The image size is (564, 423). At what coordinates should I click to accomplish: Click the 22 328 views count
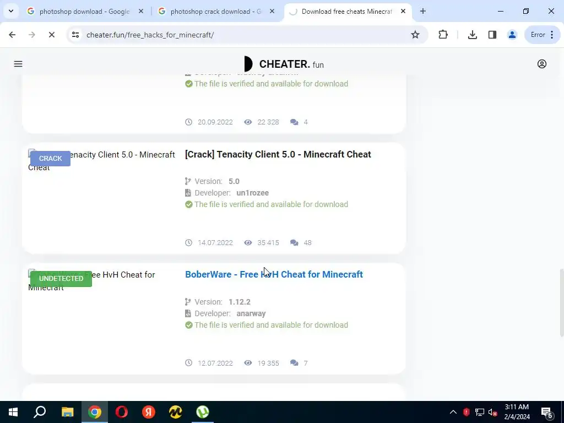(268, 122)
